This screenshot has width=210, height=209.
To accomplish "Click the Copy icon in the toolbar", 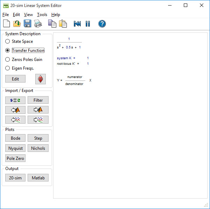I will coord(52,24).
